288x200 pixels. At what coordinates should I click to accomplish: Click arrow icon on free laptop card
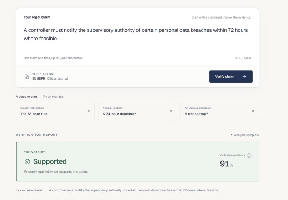pyautogui.click(x=253, y=111)
